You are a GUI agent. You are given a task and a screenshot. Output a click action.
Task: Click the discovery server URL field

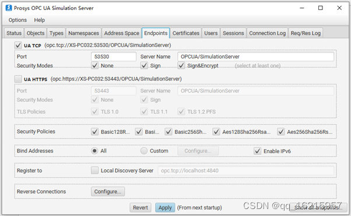tap(246, 171)
